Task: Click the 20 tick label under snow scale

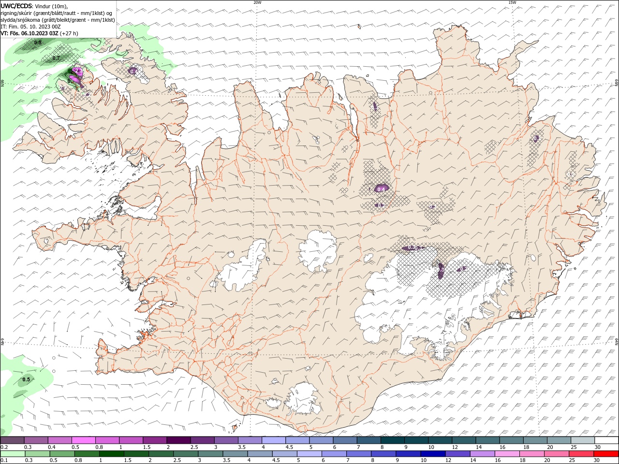Action: click(x=550, y=447)
